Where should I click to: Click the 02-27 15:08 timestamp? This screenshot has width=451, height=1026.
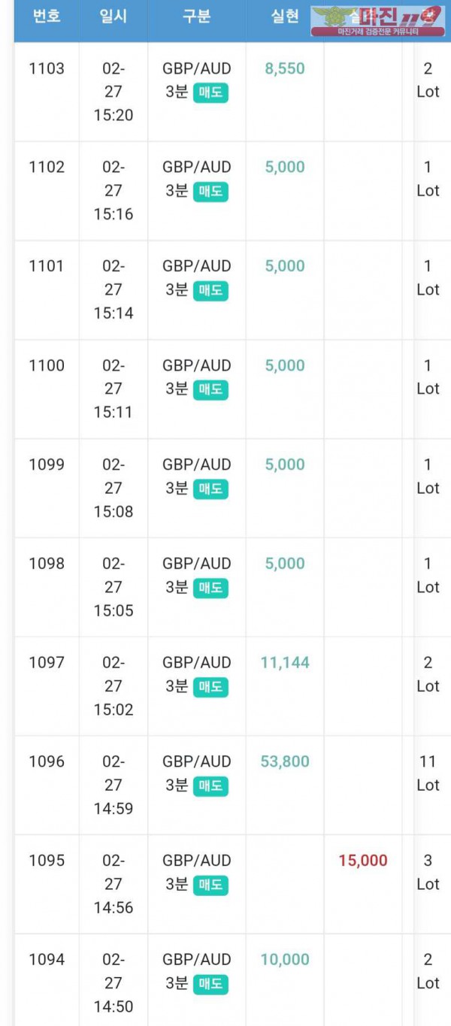coord(113,488)
